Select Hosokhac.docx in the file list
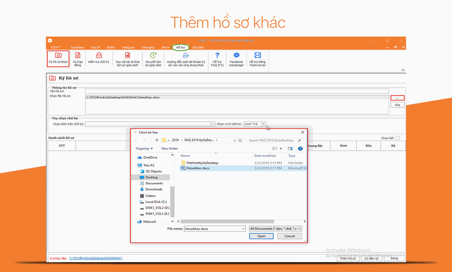Image resolution: width=452 pixels, height=272 pixels. tap(198, 168)
